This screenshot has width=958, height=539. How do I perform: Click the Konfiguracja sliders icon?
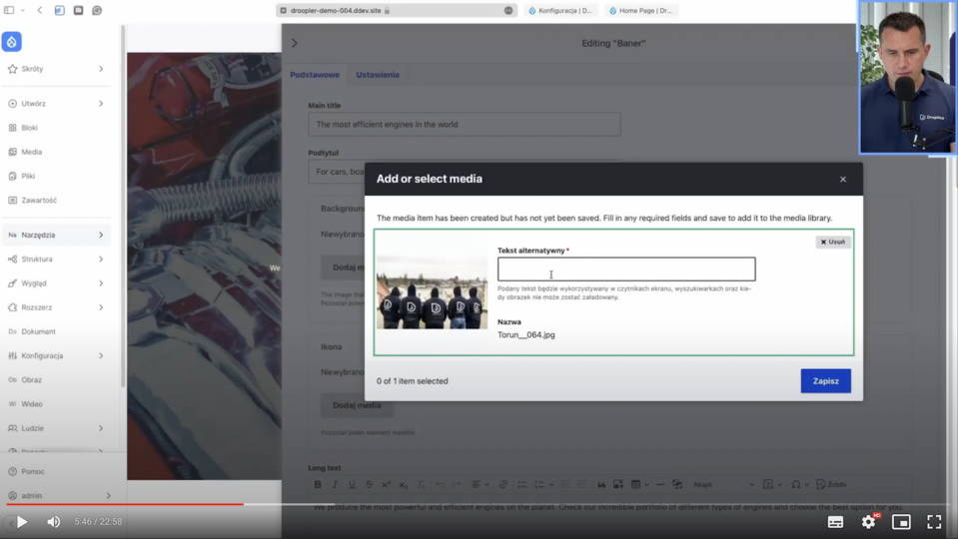click(x=12, y=356)
